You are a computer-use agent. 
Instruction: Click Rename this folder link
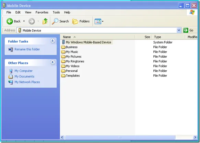27,49
